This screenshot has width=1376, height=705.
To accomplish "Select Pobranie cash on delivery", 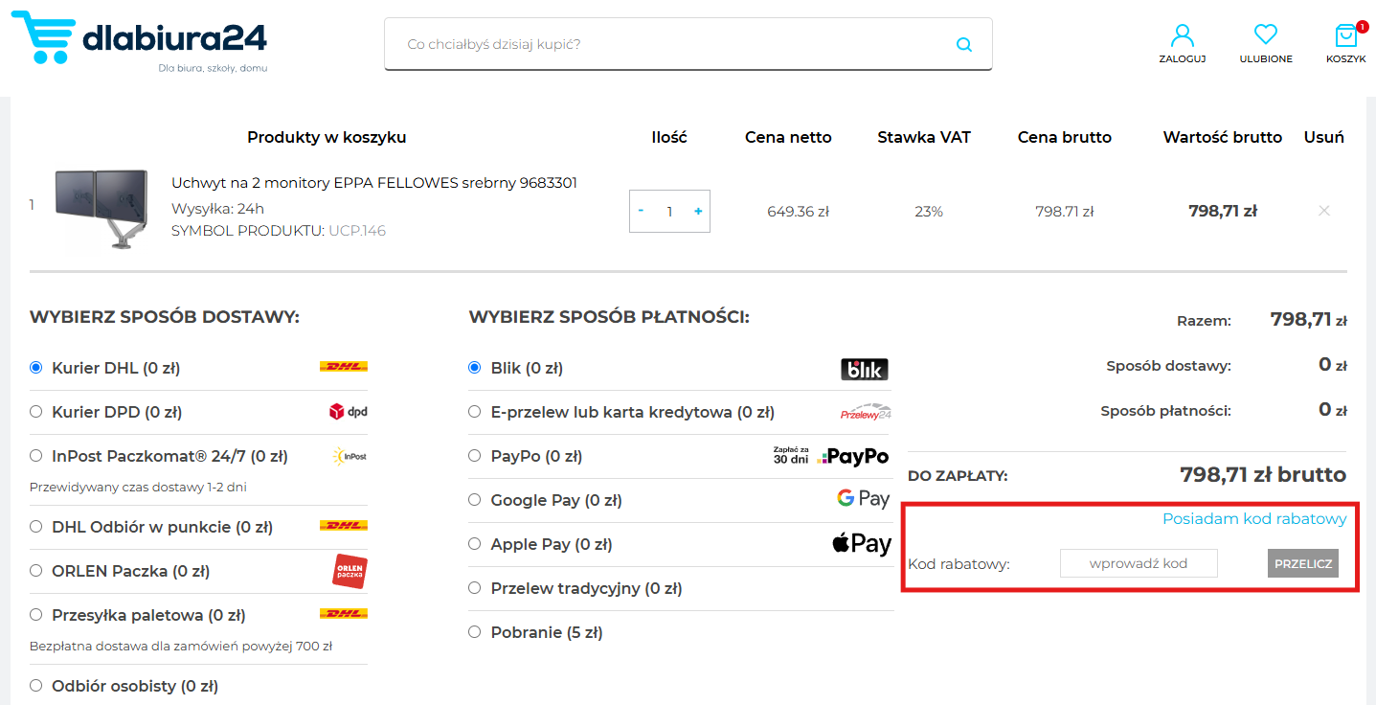I will click(475, 632).
